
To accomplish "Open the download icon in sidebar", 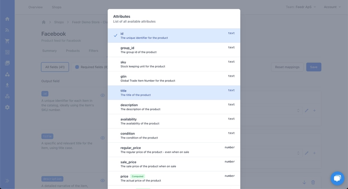I will point(7,85).
